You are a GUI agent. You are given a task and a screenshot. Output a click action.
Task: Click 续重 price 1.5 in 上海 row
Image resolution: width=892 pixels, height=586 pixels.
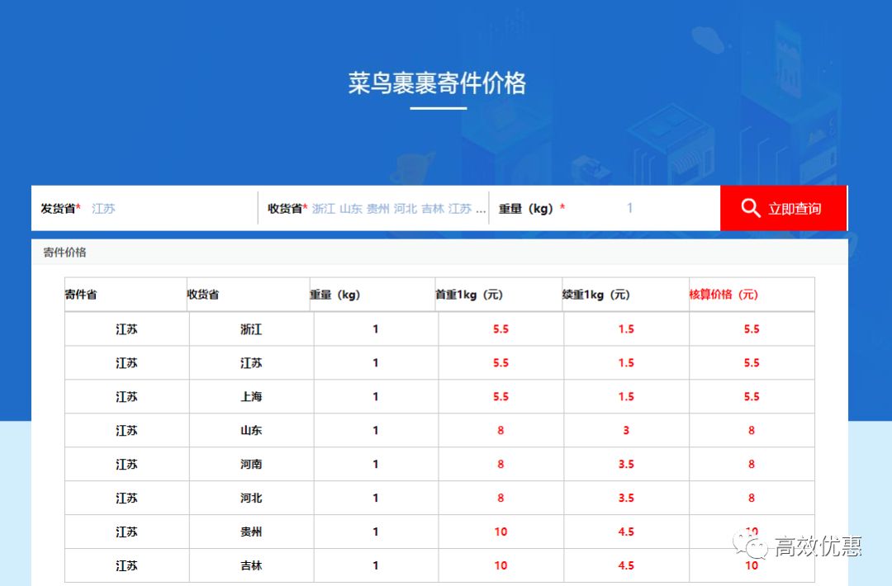point(626,397)
